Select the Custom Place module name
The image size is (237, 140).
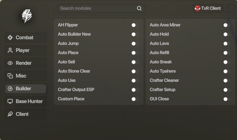pyautogui.click(x=71, y=99)
